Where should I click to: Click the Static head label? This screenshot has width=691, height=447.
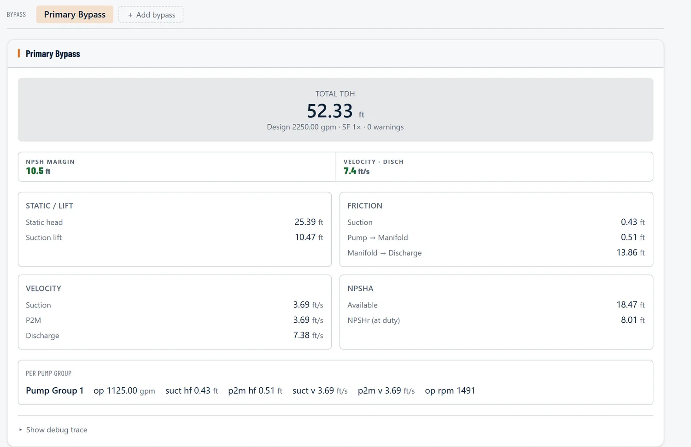coord(44,222)
